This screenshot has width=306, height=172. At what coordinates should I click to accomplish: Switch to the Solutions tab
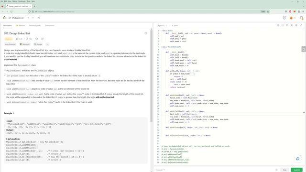35,25
